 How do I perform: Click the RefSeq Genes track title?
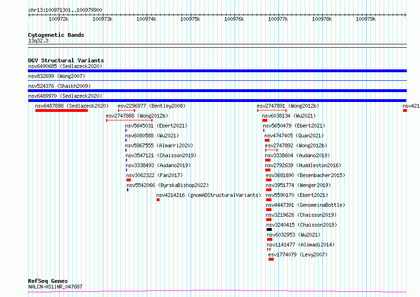48,281
